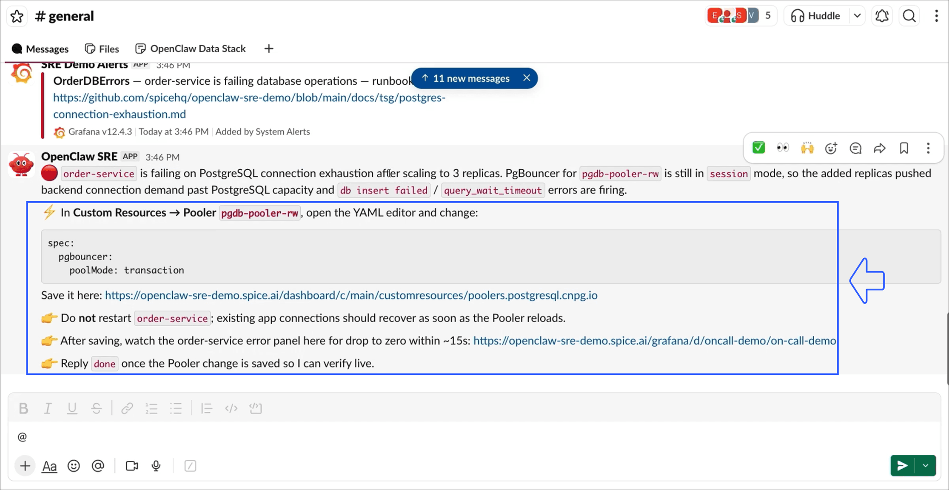Open the poolers.postgresql.cnpg.io dashboard link
The image size is (949, 490).
click(x=351, y=295)
